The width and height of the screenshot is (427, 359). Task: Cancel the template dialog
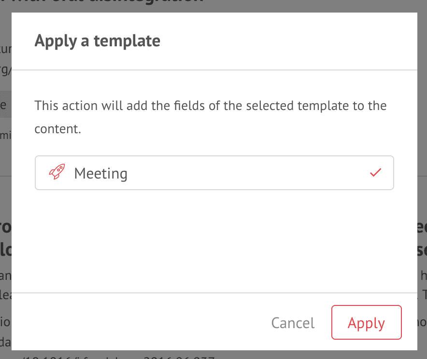pos(293,323)
